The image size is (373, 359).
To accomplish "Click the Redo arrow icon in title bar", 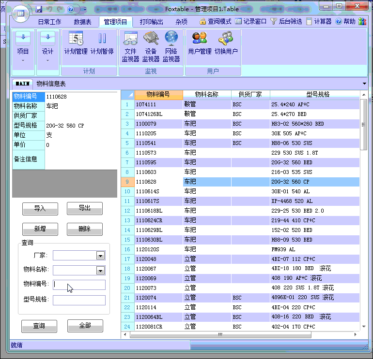I will point(60,9).
